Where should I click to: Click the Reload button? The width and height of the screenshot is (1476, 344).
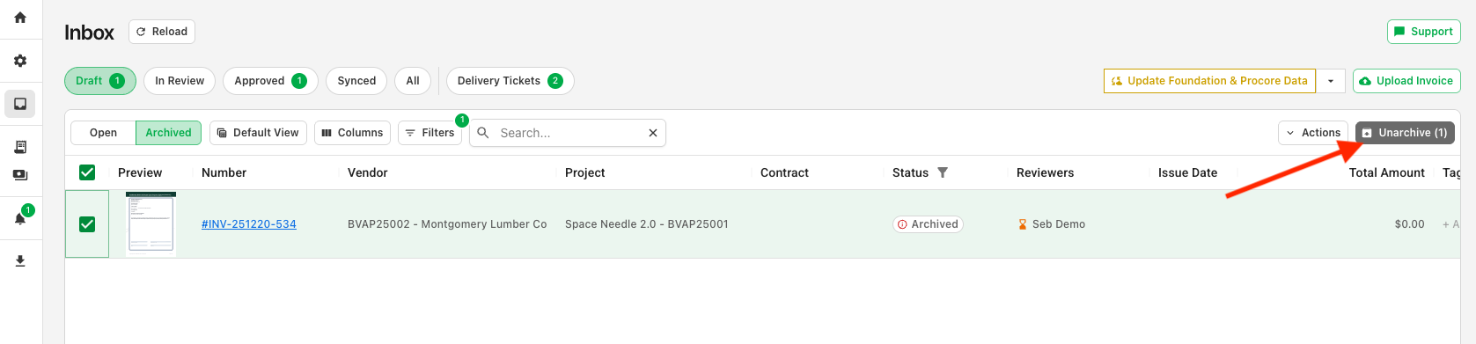click(162, 32)
